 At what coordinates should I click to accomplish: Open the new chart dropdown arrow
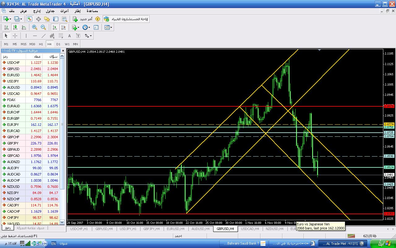tap(11, 19)
